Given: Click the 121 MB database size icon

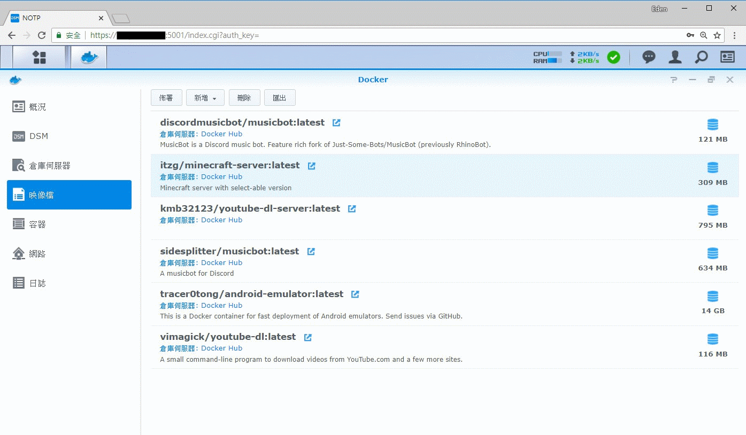Looking at the screenshot, I should pos(713,125).
